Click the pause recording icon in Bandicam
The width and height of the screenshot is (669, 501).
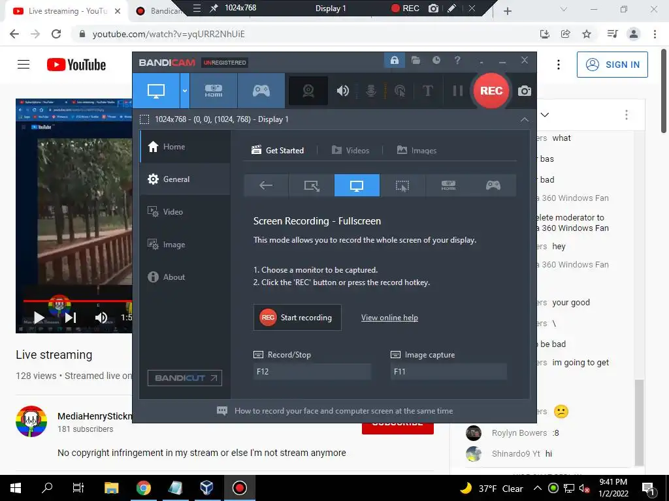[x=457, y=91]
